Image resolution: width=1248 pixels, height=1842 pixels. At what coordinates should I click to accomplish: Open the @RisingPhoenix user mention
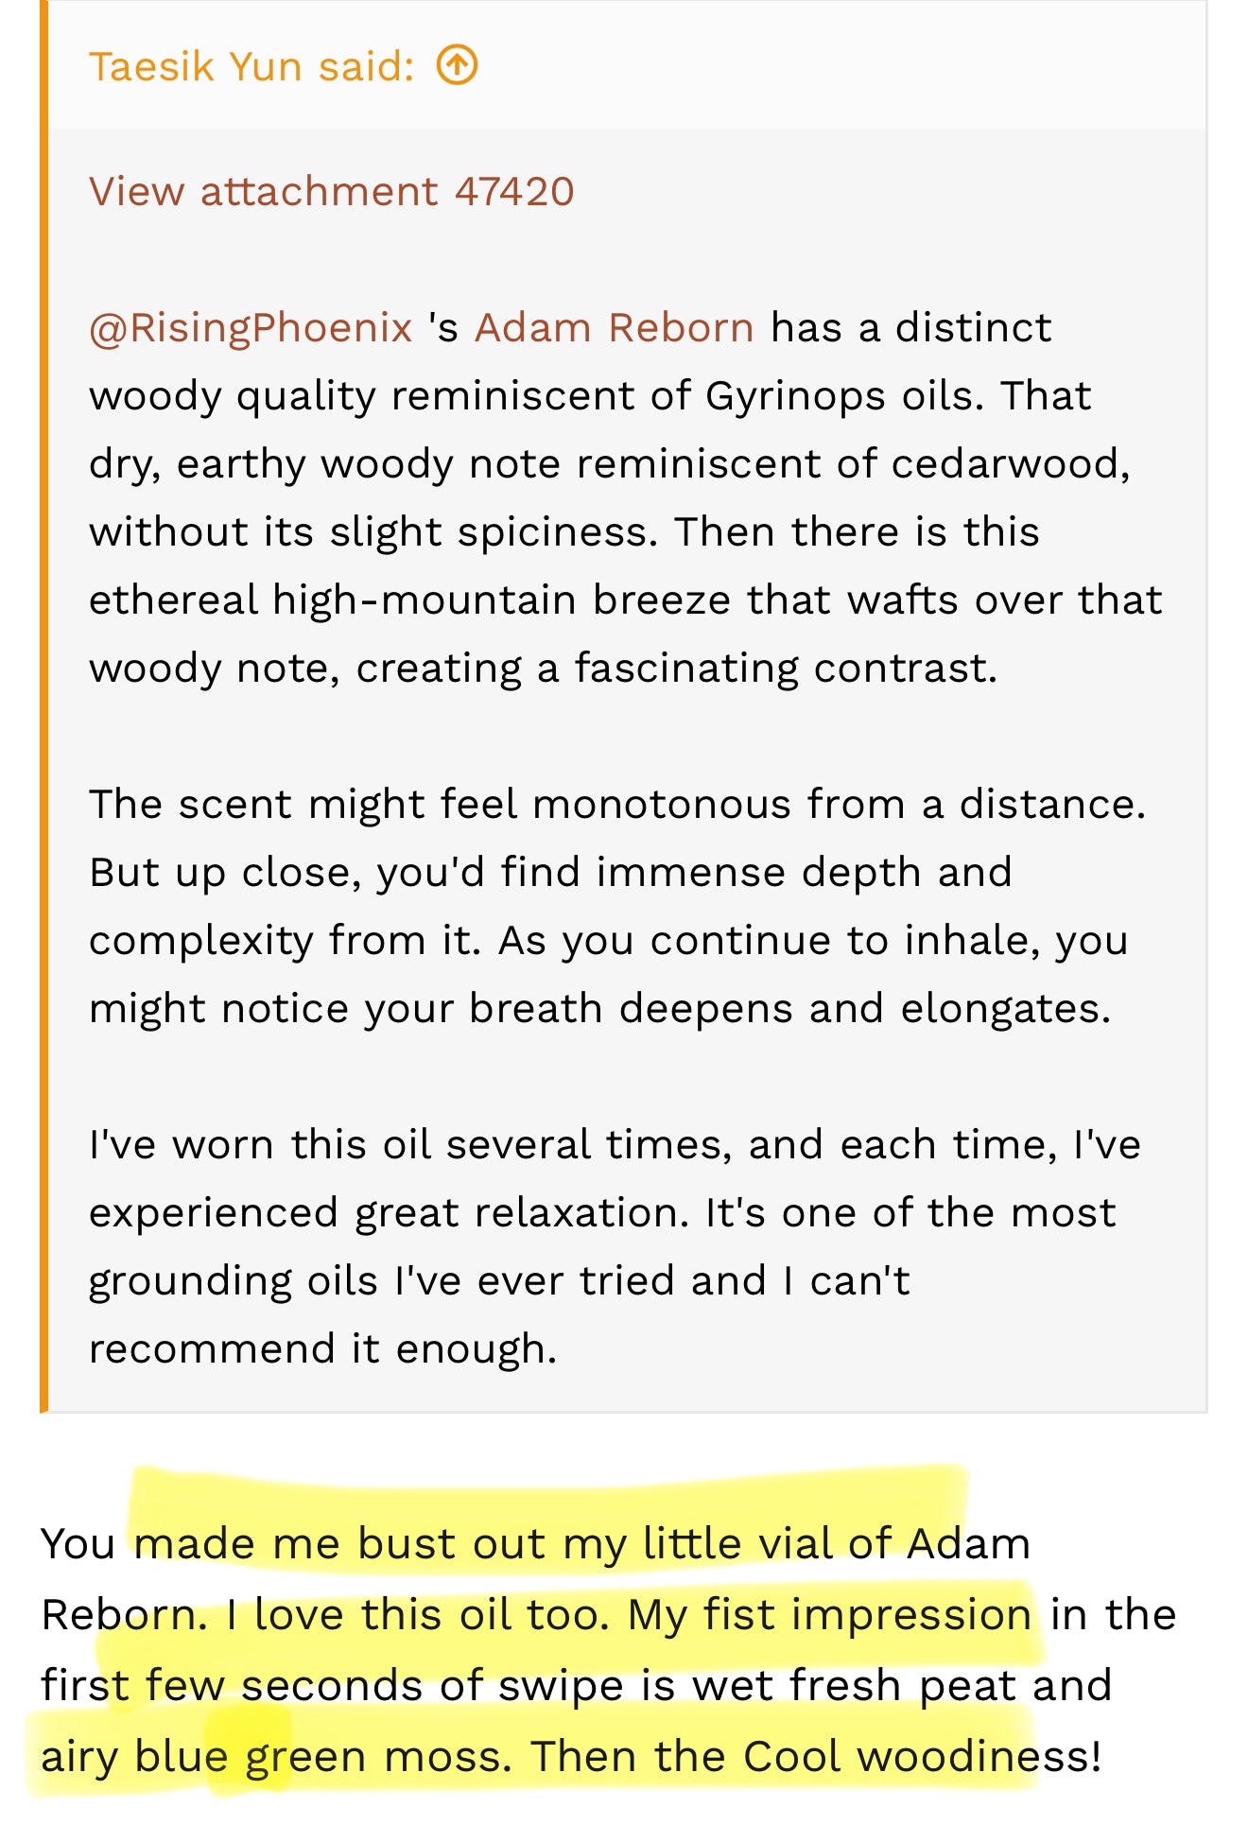click(x=251, y=329)
